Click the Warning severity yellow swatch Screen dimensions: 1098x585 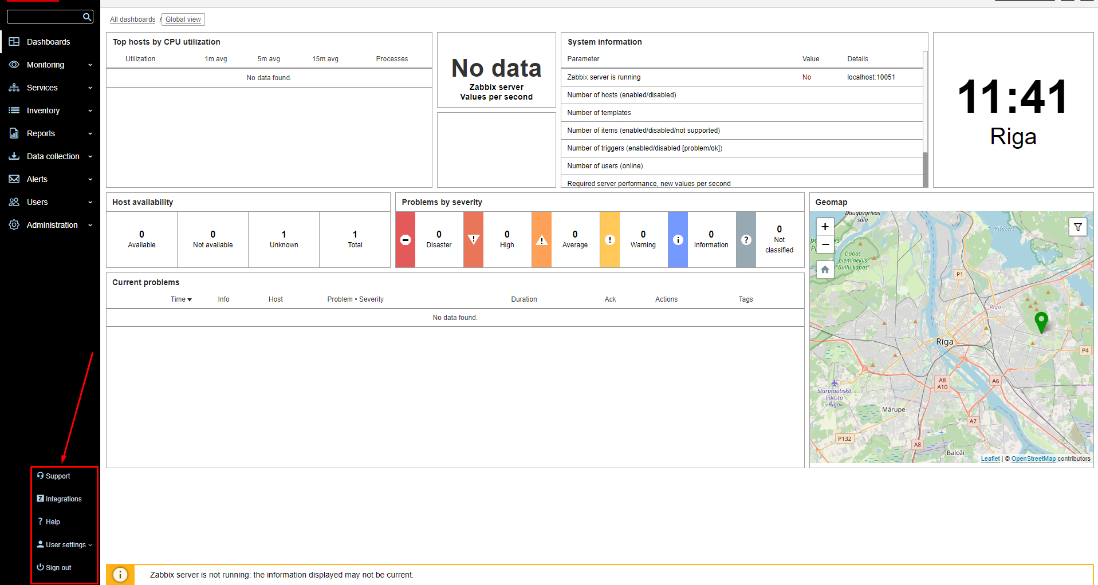pos(610,240)
